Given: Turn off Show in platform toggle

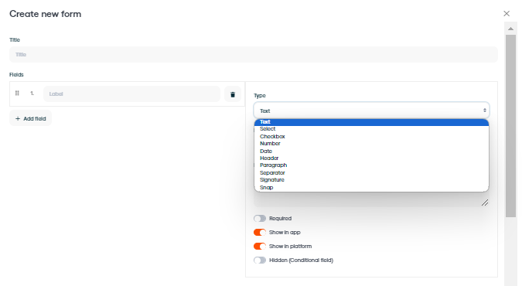Looking at the screenshot, I should pos(260,247).
